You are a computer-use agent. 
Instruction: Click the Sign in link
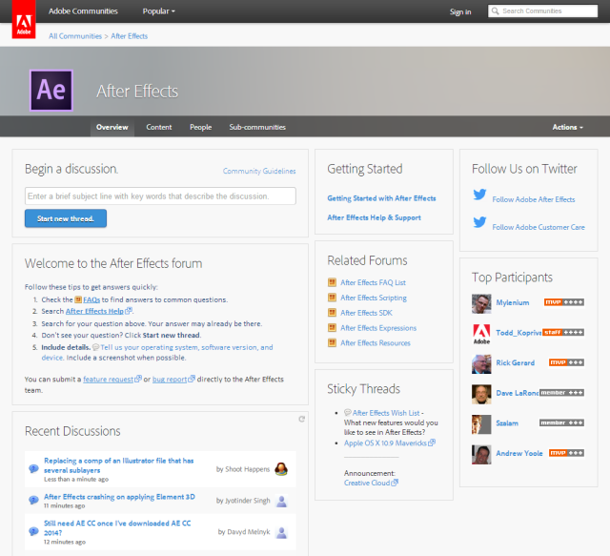(460, 12)
